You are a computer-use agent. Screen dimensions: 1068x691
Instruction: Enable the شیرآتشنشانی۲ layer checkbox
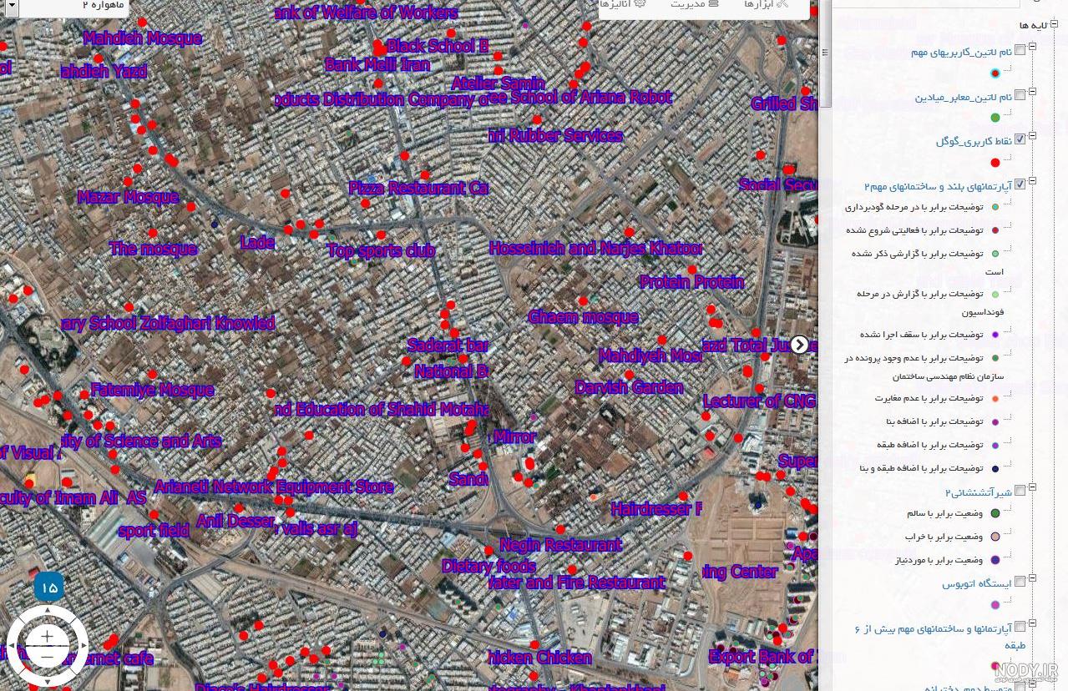(1020, 491)
